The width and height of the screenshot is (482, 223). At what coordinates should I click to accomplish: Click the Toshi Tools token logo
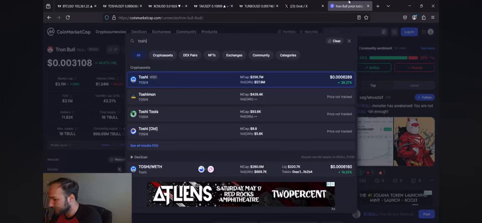click(x=133, y=114)
